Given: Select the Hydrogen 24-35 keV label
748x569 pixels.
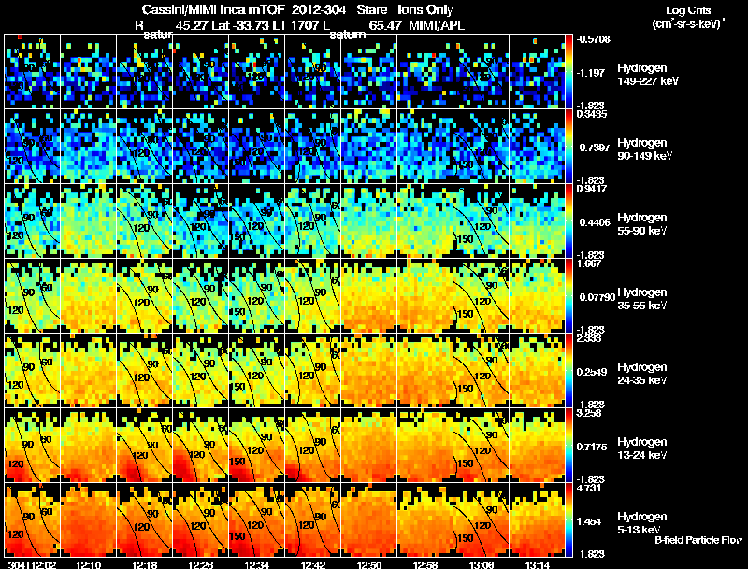Looking at the screenshot, I should [x=642, y=374].
